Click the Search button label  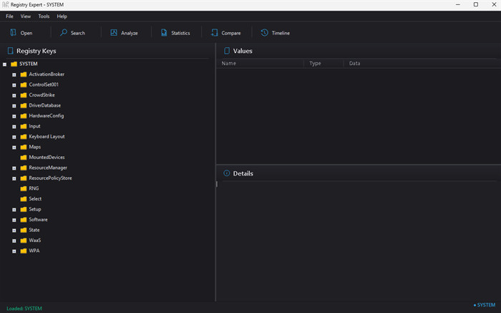click(x=77, y=33)
